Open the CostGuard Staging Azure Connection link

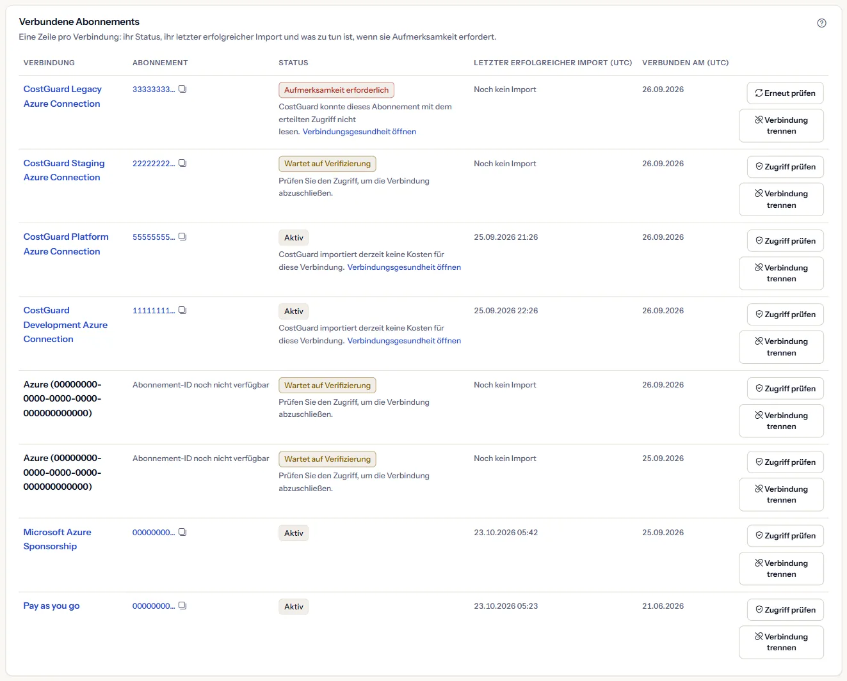tap(64, 170)
